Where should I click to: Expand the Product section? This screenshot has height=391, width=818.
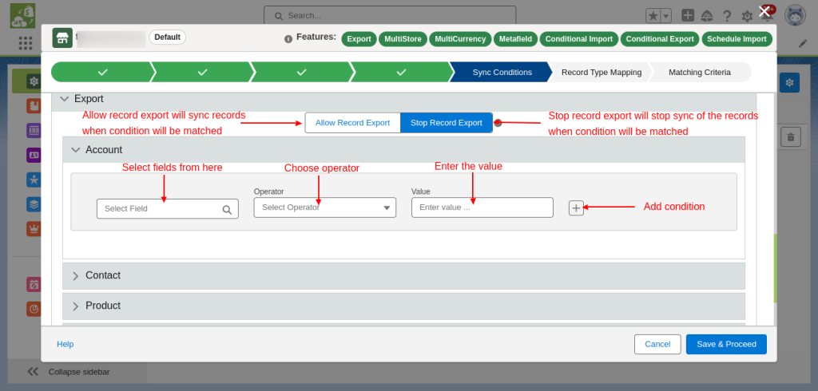(76, 306)
